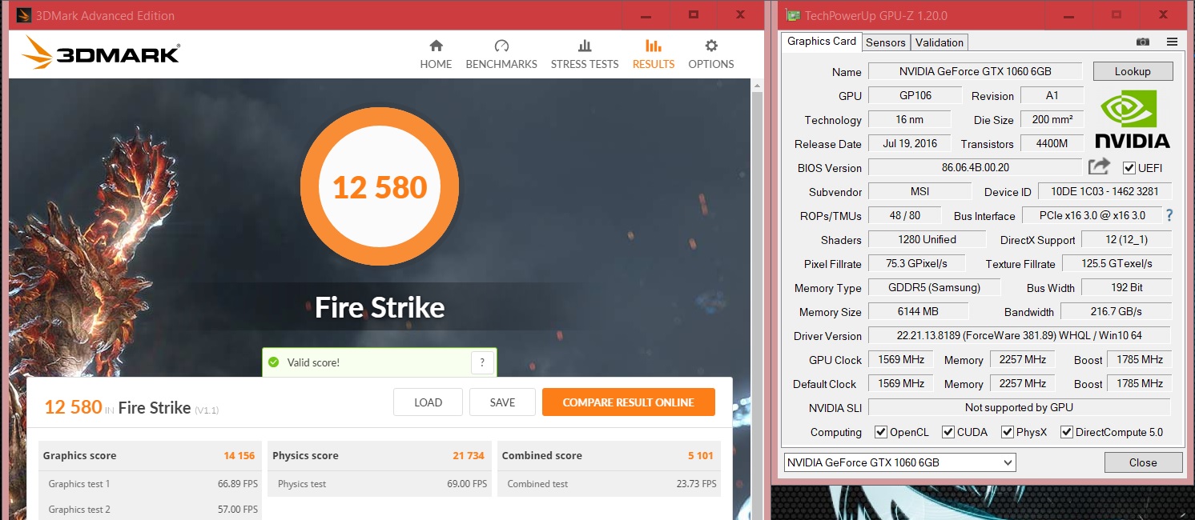1195x520 pixels.
Task: Click the GPU name field in GPU-Z
Action: (x=975, y=71)
